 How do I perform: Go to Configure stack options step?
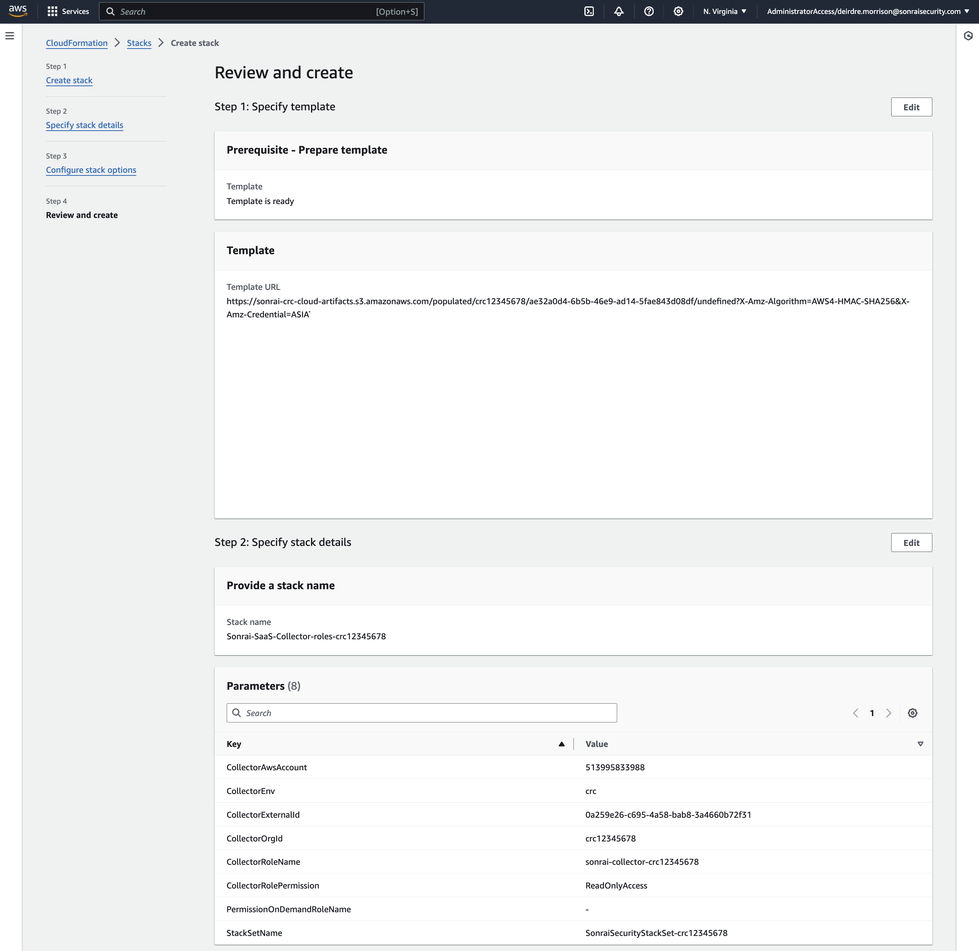coord(91,170)
